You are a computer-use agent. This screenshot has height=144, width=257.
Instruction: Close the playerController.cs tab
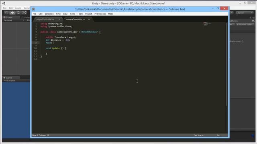coord(59,19)
